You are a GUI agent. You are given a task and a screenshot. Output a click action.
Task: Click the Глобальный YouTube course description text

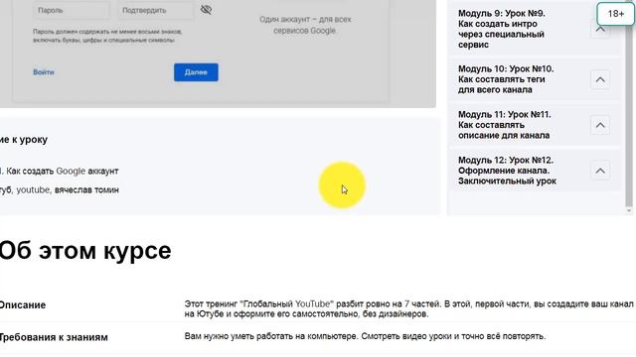coord(408,308)
